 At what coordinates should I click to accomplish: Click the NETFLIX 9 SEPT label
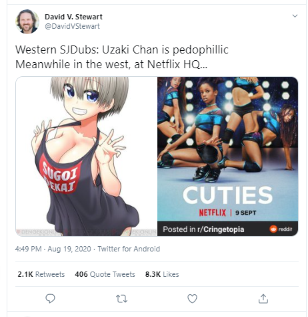tap(227, 213)
